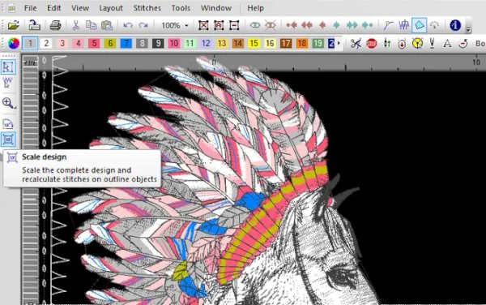Select pink color swatch 5
486x305 pixels.
(x=94, y=44)
